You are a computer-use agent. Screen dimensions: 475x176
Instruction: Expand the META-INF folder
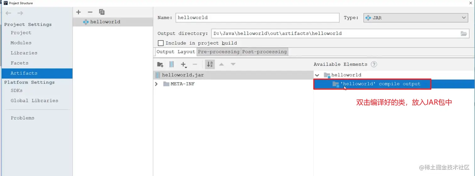point(156,84)
